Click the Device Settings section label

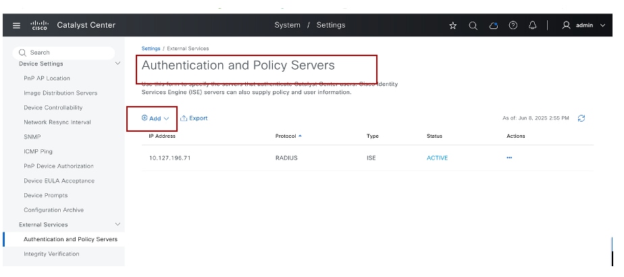pyautogui.click(x=41, y=64)
